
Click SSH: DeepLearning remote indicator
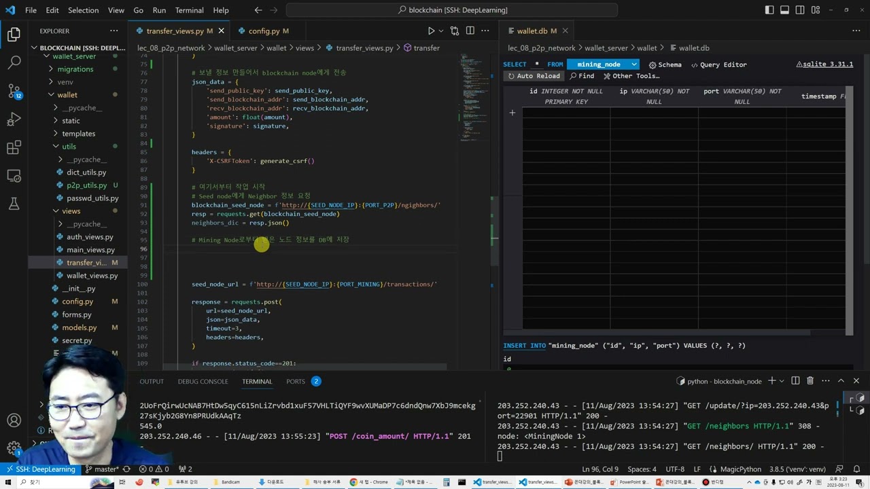point(40,469)
